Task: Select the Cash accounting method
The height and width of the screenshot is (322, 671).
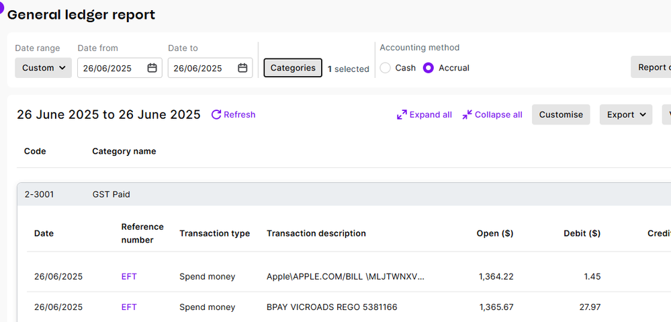Action: pyautogui.click(x=386, y=68)
